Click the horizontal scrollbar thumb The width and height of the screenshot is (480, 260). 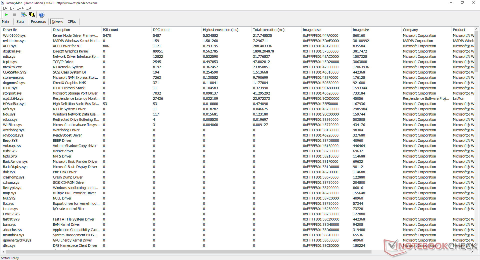click(x=189, y=251)
